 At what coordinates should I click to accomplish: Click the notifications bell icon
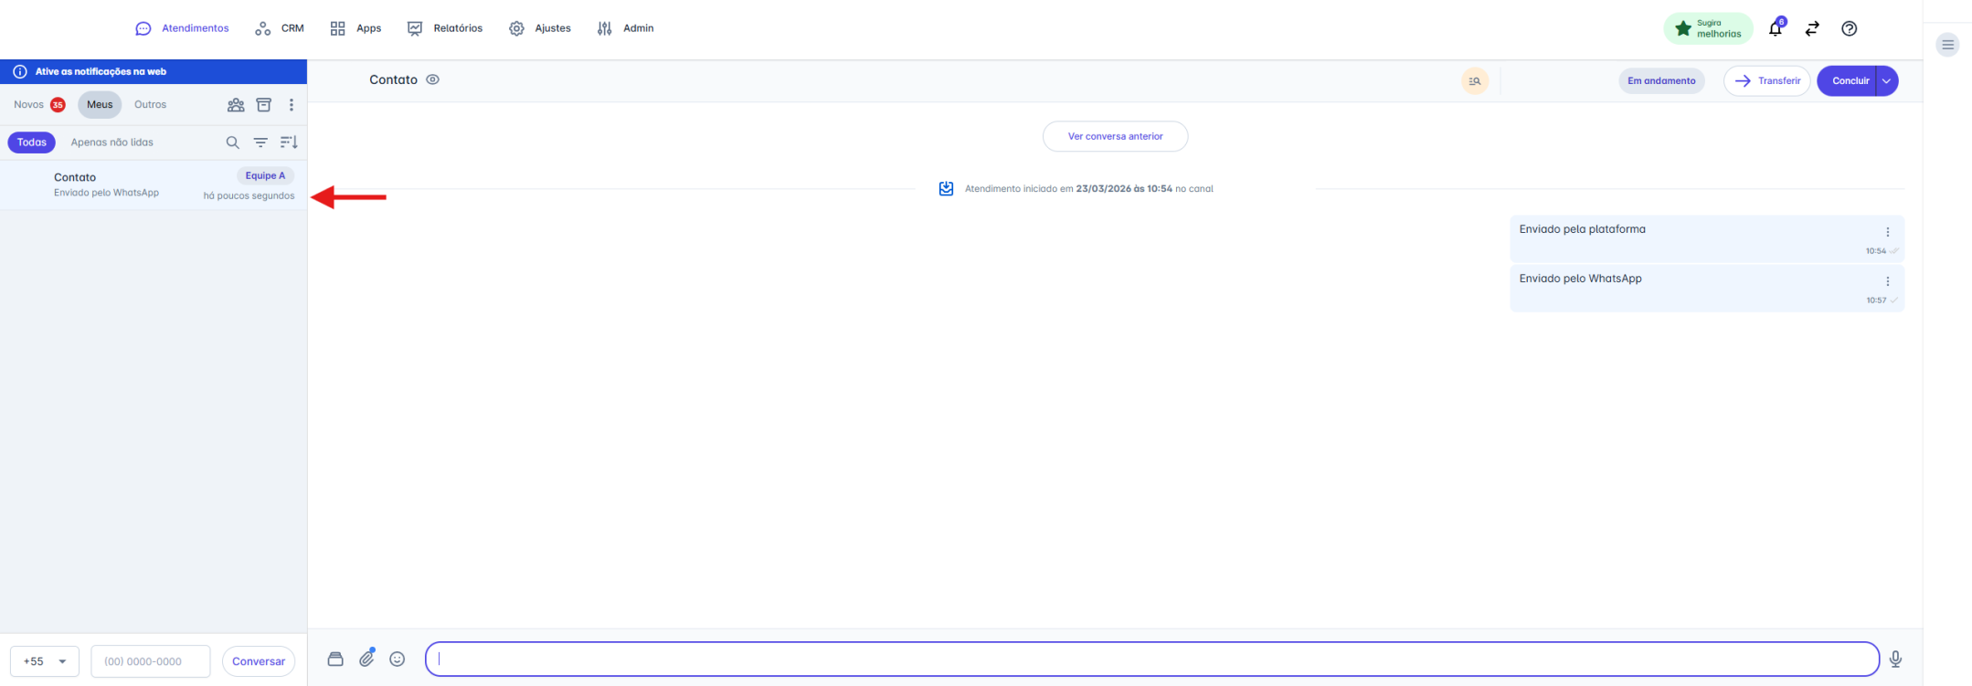pos(1775,29)
